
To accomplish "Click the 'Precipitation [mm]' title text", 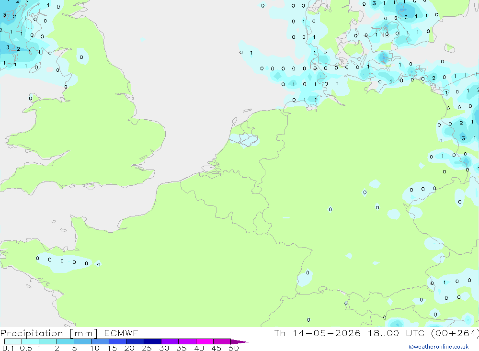I will [x=49, y=333].
